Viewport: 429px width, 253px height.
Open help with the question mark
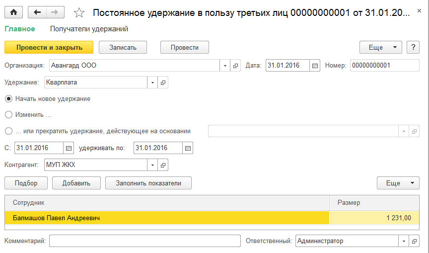click(x=413, y=47)
